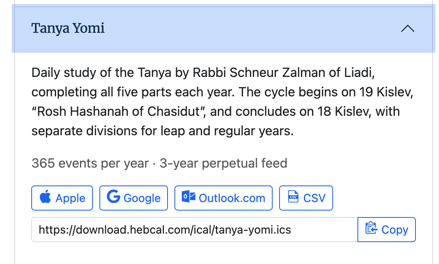Click the Google label text
Screen dimensions: 439x264
(142, 199)
